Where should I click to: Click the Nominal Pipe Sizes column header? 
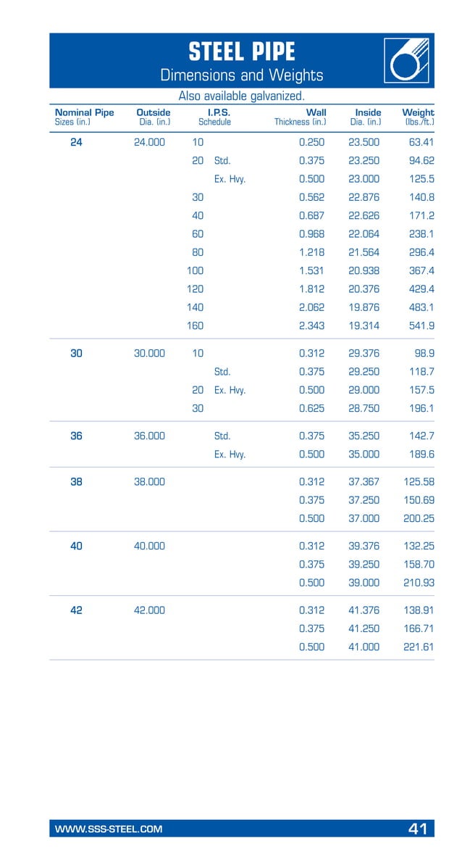tap(84, 117)
